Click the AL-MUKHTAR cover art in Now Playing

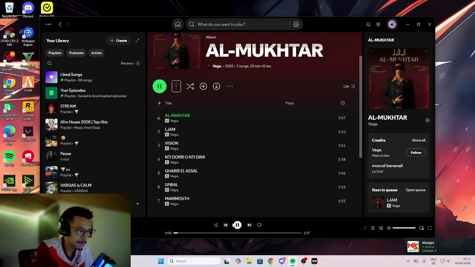[x=399, y=79]
